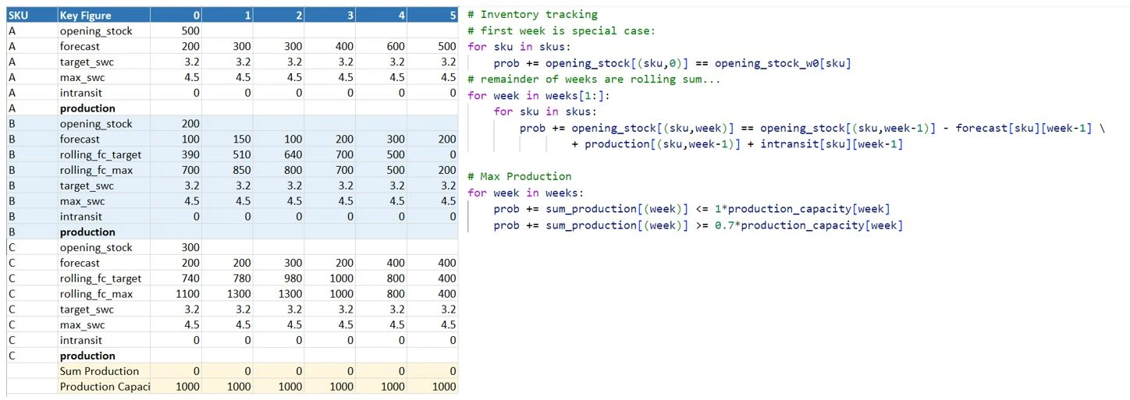Viewport: 1130px width, 400px height.
Task: Select SKU C opening_stock value 300
Action: [176, 248]
